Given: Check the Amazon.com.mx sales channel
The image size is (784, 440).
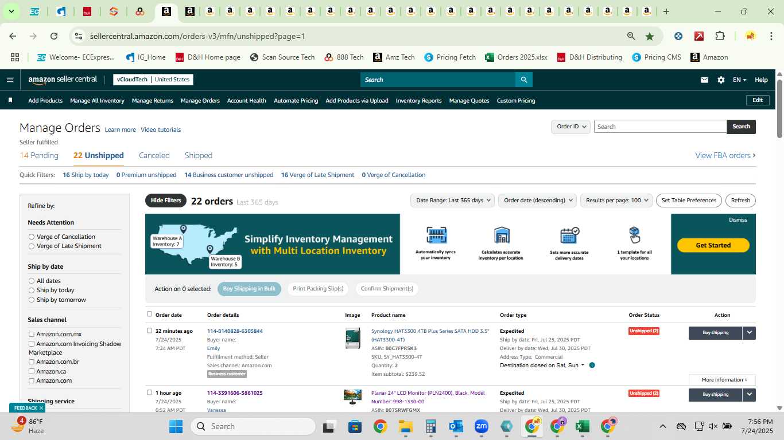Looking at the screenshot, I should [32, 335].
